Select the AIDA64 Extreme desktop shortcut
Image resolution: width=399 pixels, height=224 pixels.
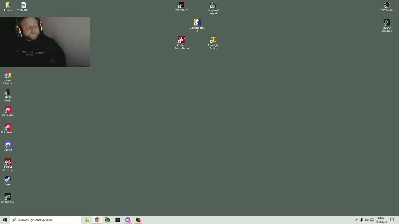point(8,165)
